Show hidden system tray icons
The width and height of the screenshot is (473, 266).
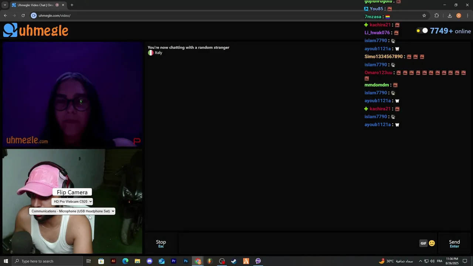pyautogui.click(x=420, y=261)
